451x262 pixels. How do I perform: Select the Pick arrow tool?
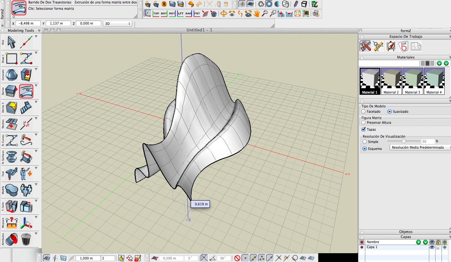11,42
